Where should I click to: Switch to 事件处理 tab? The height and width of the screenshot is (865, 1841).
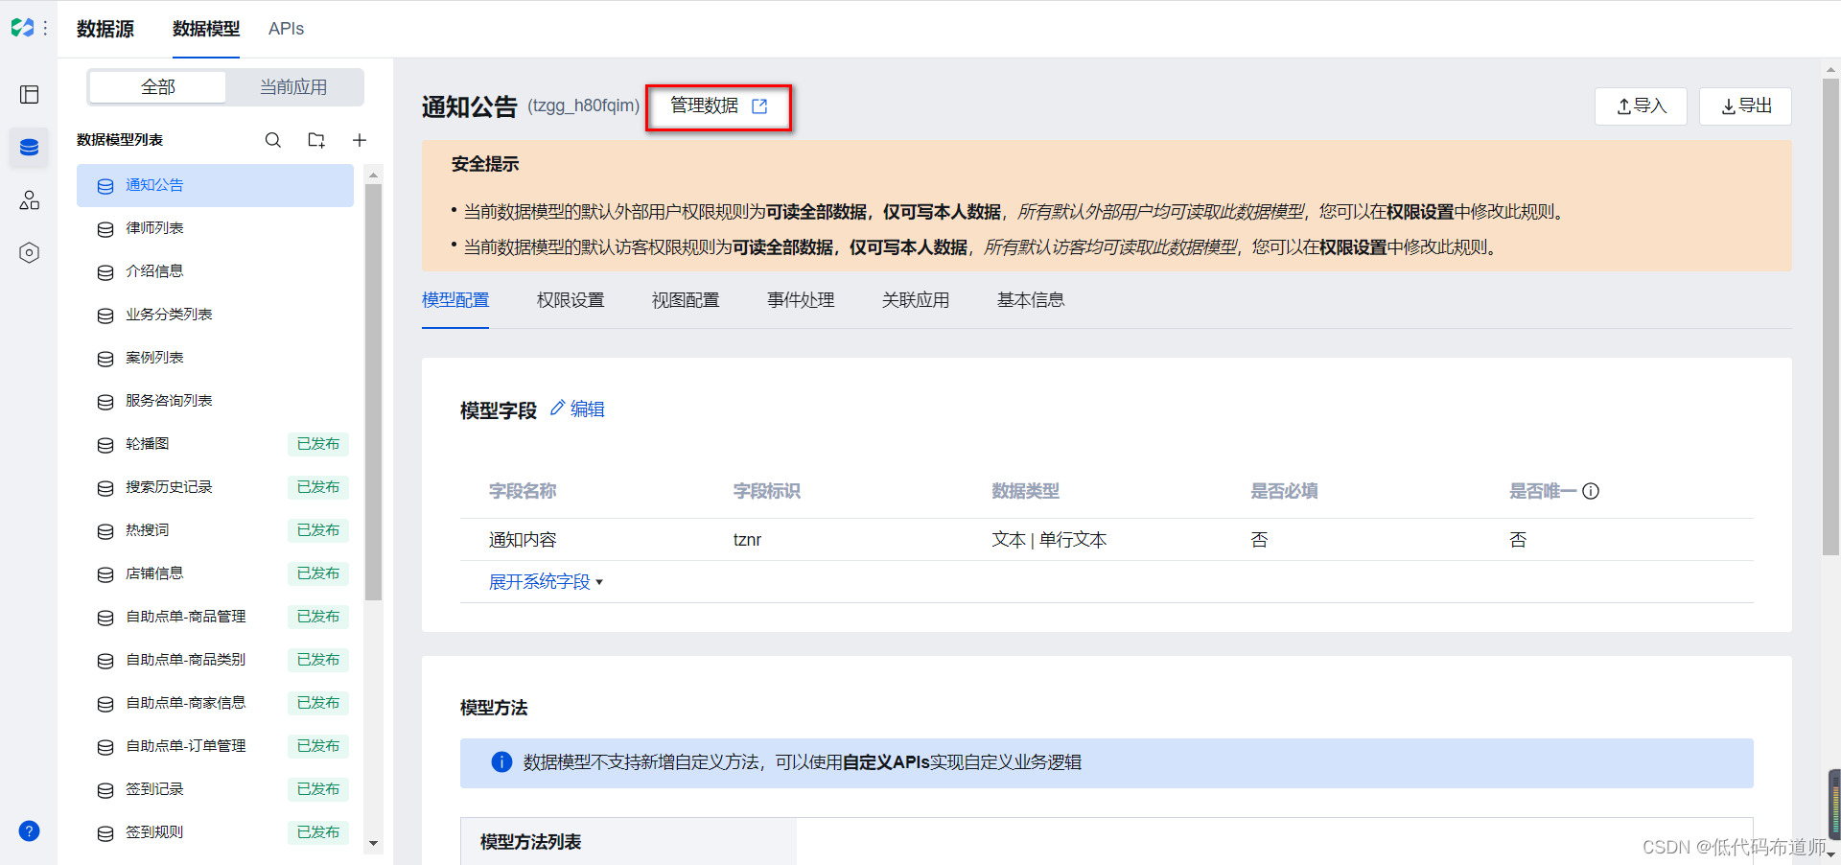(x=801, y=300)
